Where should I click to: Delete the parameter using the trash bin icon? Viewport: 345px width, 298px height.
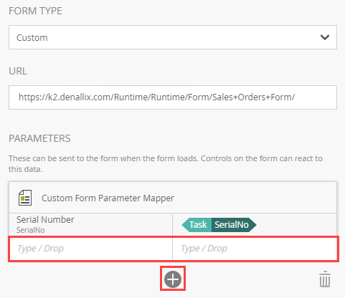point(325,279)
